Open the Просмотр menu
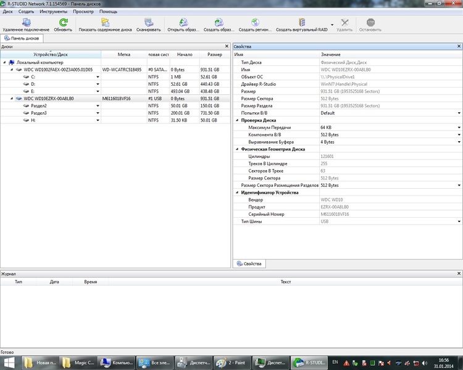This screenshot has height=370, width=463. coord(83,11)
